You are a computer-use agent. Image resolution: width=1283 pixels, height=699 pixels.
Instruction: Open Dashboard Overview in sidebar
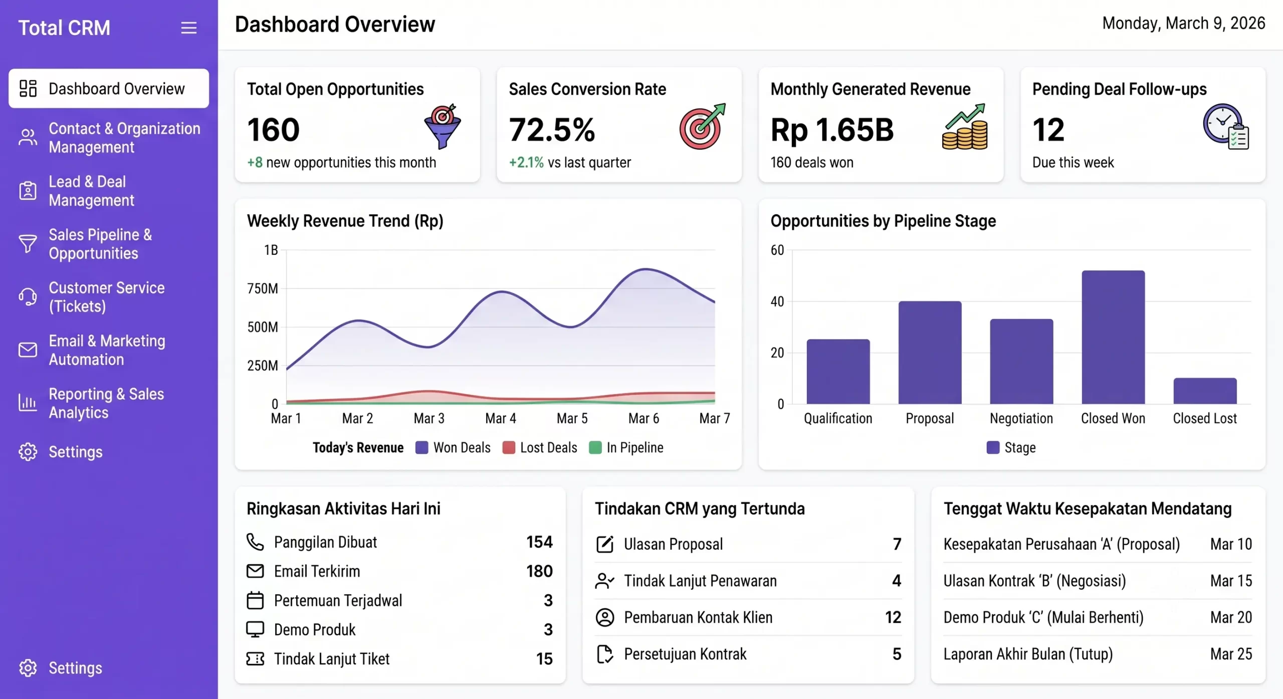(109, 89)
